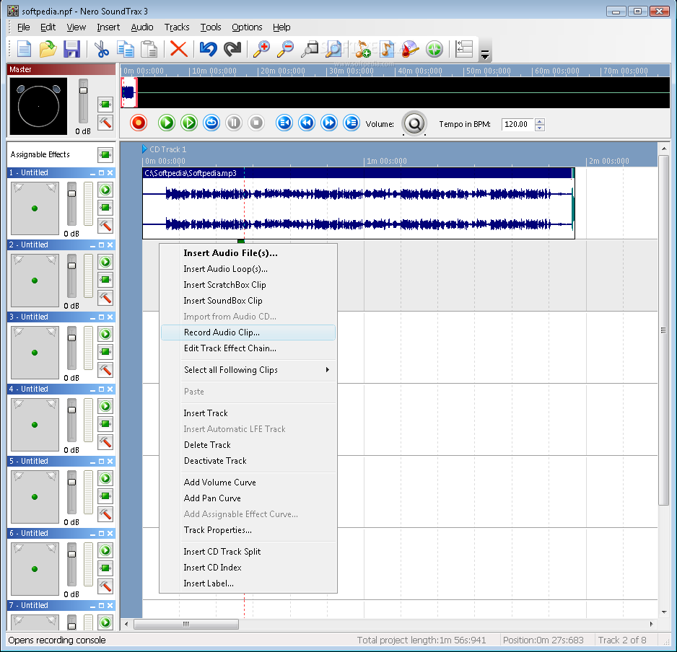Image resolution: width=677 pixels, height=652 pixels.
Task: Open the File menu
Action: [x=23, y=27]
